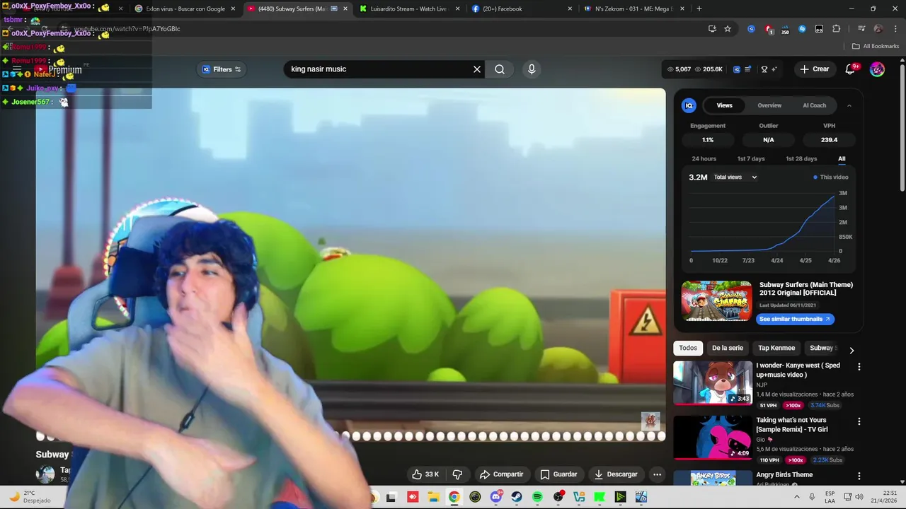
Task: Open 'Taking what's not Yours' video thumbnail
Action: point(713,438)
